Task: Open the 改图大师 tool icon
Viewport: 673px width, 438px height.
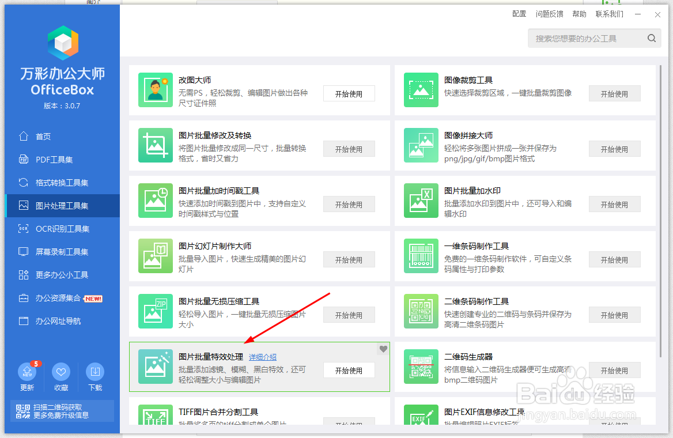Action: 156,90
